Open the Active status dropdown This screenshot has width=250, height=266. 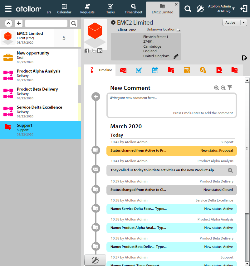point(234,22)
